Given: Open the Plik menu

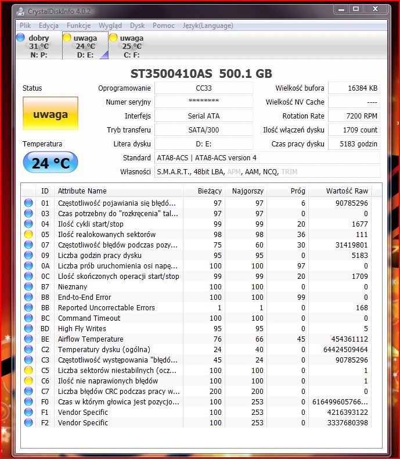Looking at the screenshot, I should pos(25,26).
